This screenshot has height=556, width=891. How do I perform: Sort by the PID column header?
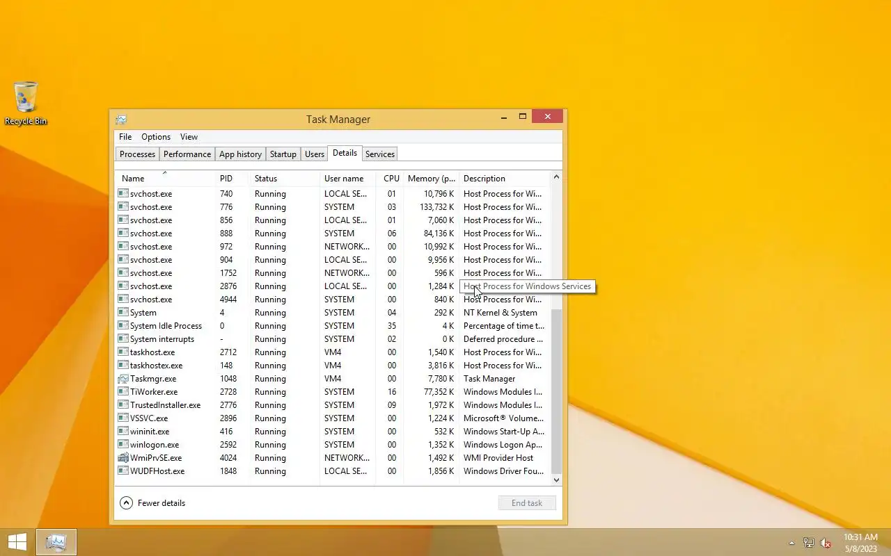[x=232, y=179]
